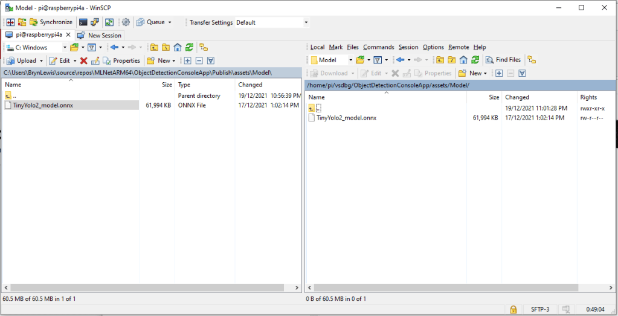Click the lock icon in status bar
Viewport: 618px width, 316px height.
pyautogui.click(x=513, y=309)
